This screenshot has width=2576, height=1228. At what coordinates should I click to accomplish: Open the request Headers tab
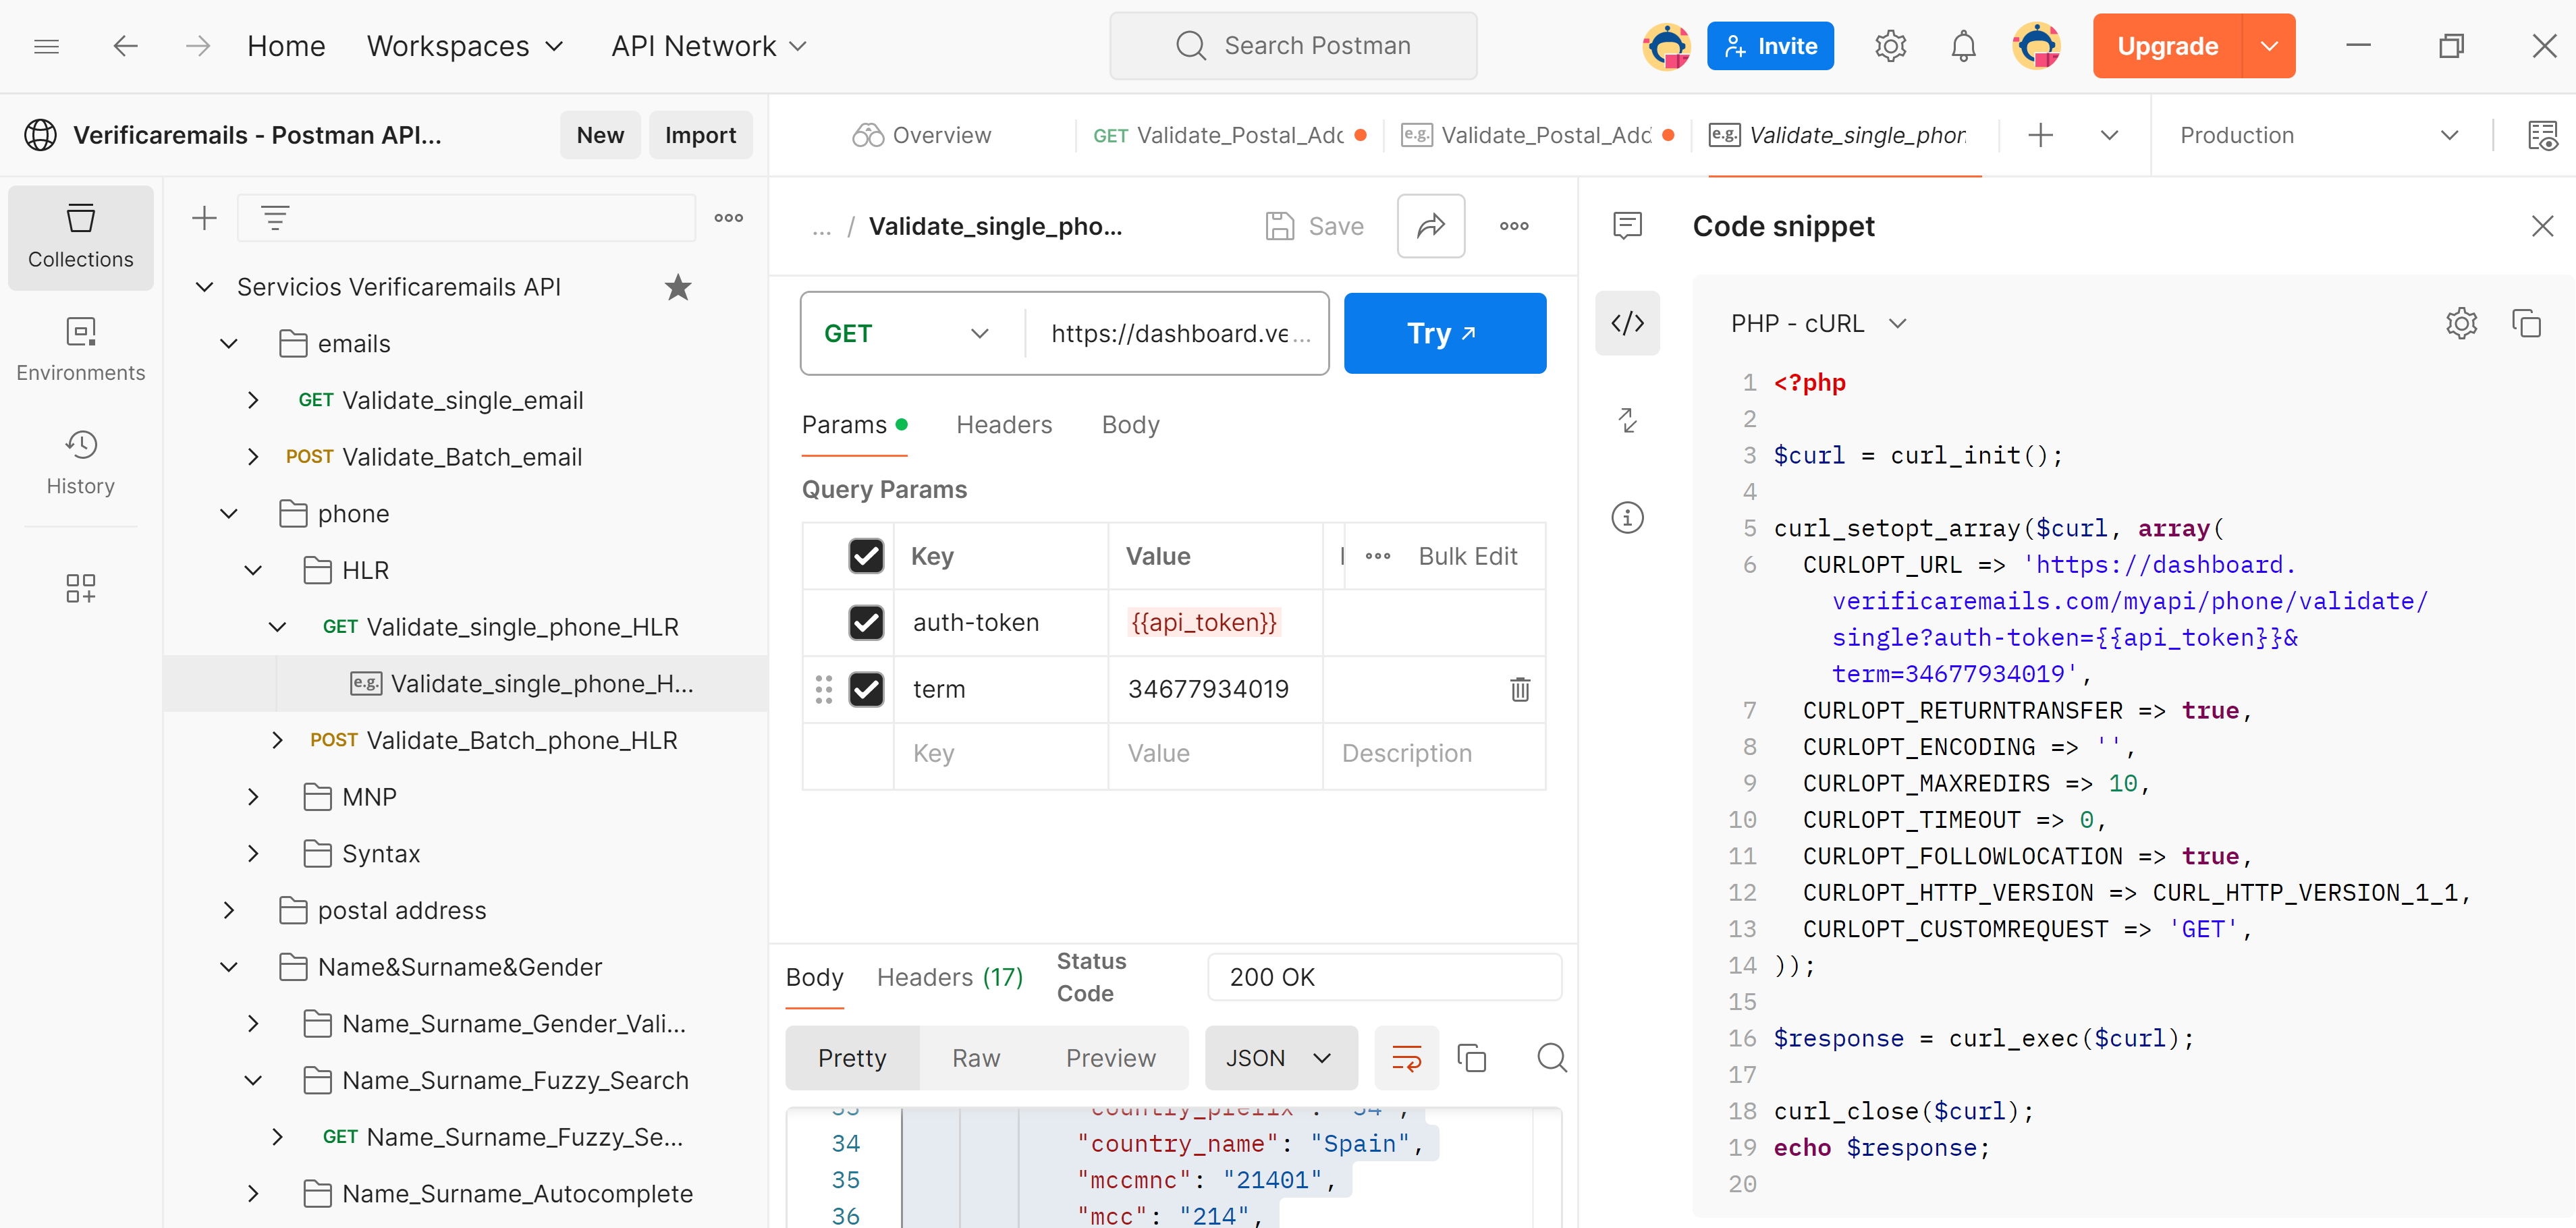click(x=1004, y=425)
